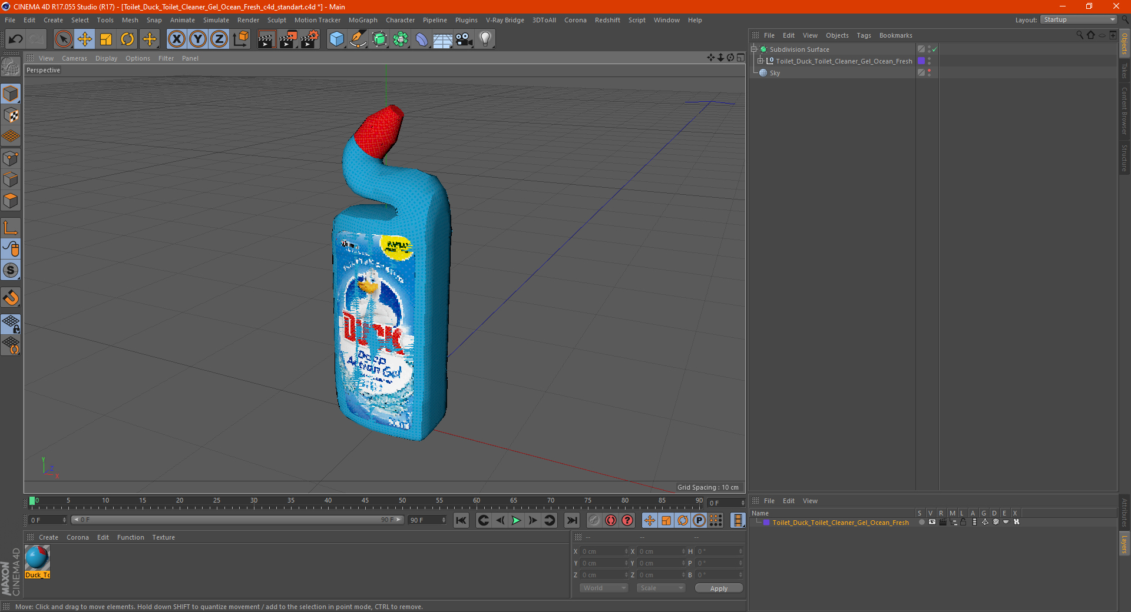Toggle layer Solo dot for Toilet_Duck

[921, 522]
